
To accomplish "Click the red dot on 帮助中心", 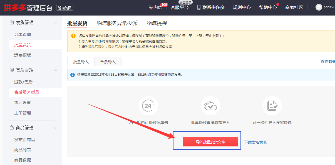I will [x=277, y=4].
